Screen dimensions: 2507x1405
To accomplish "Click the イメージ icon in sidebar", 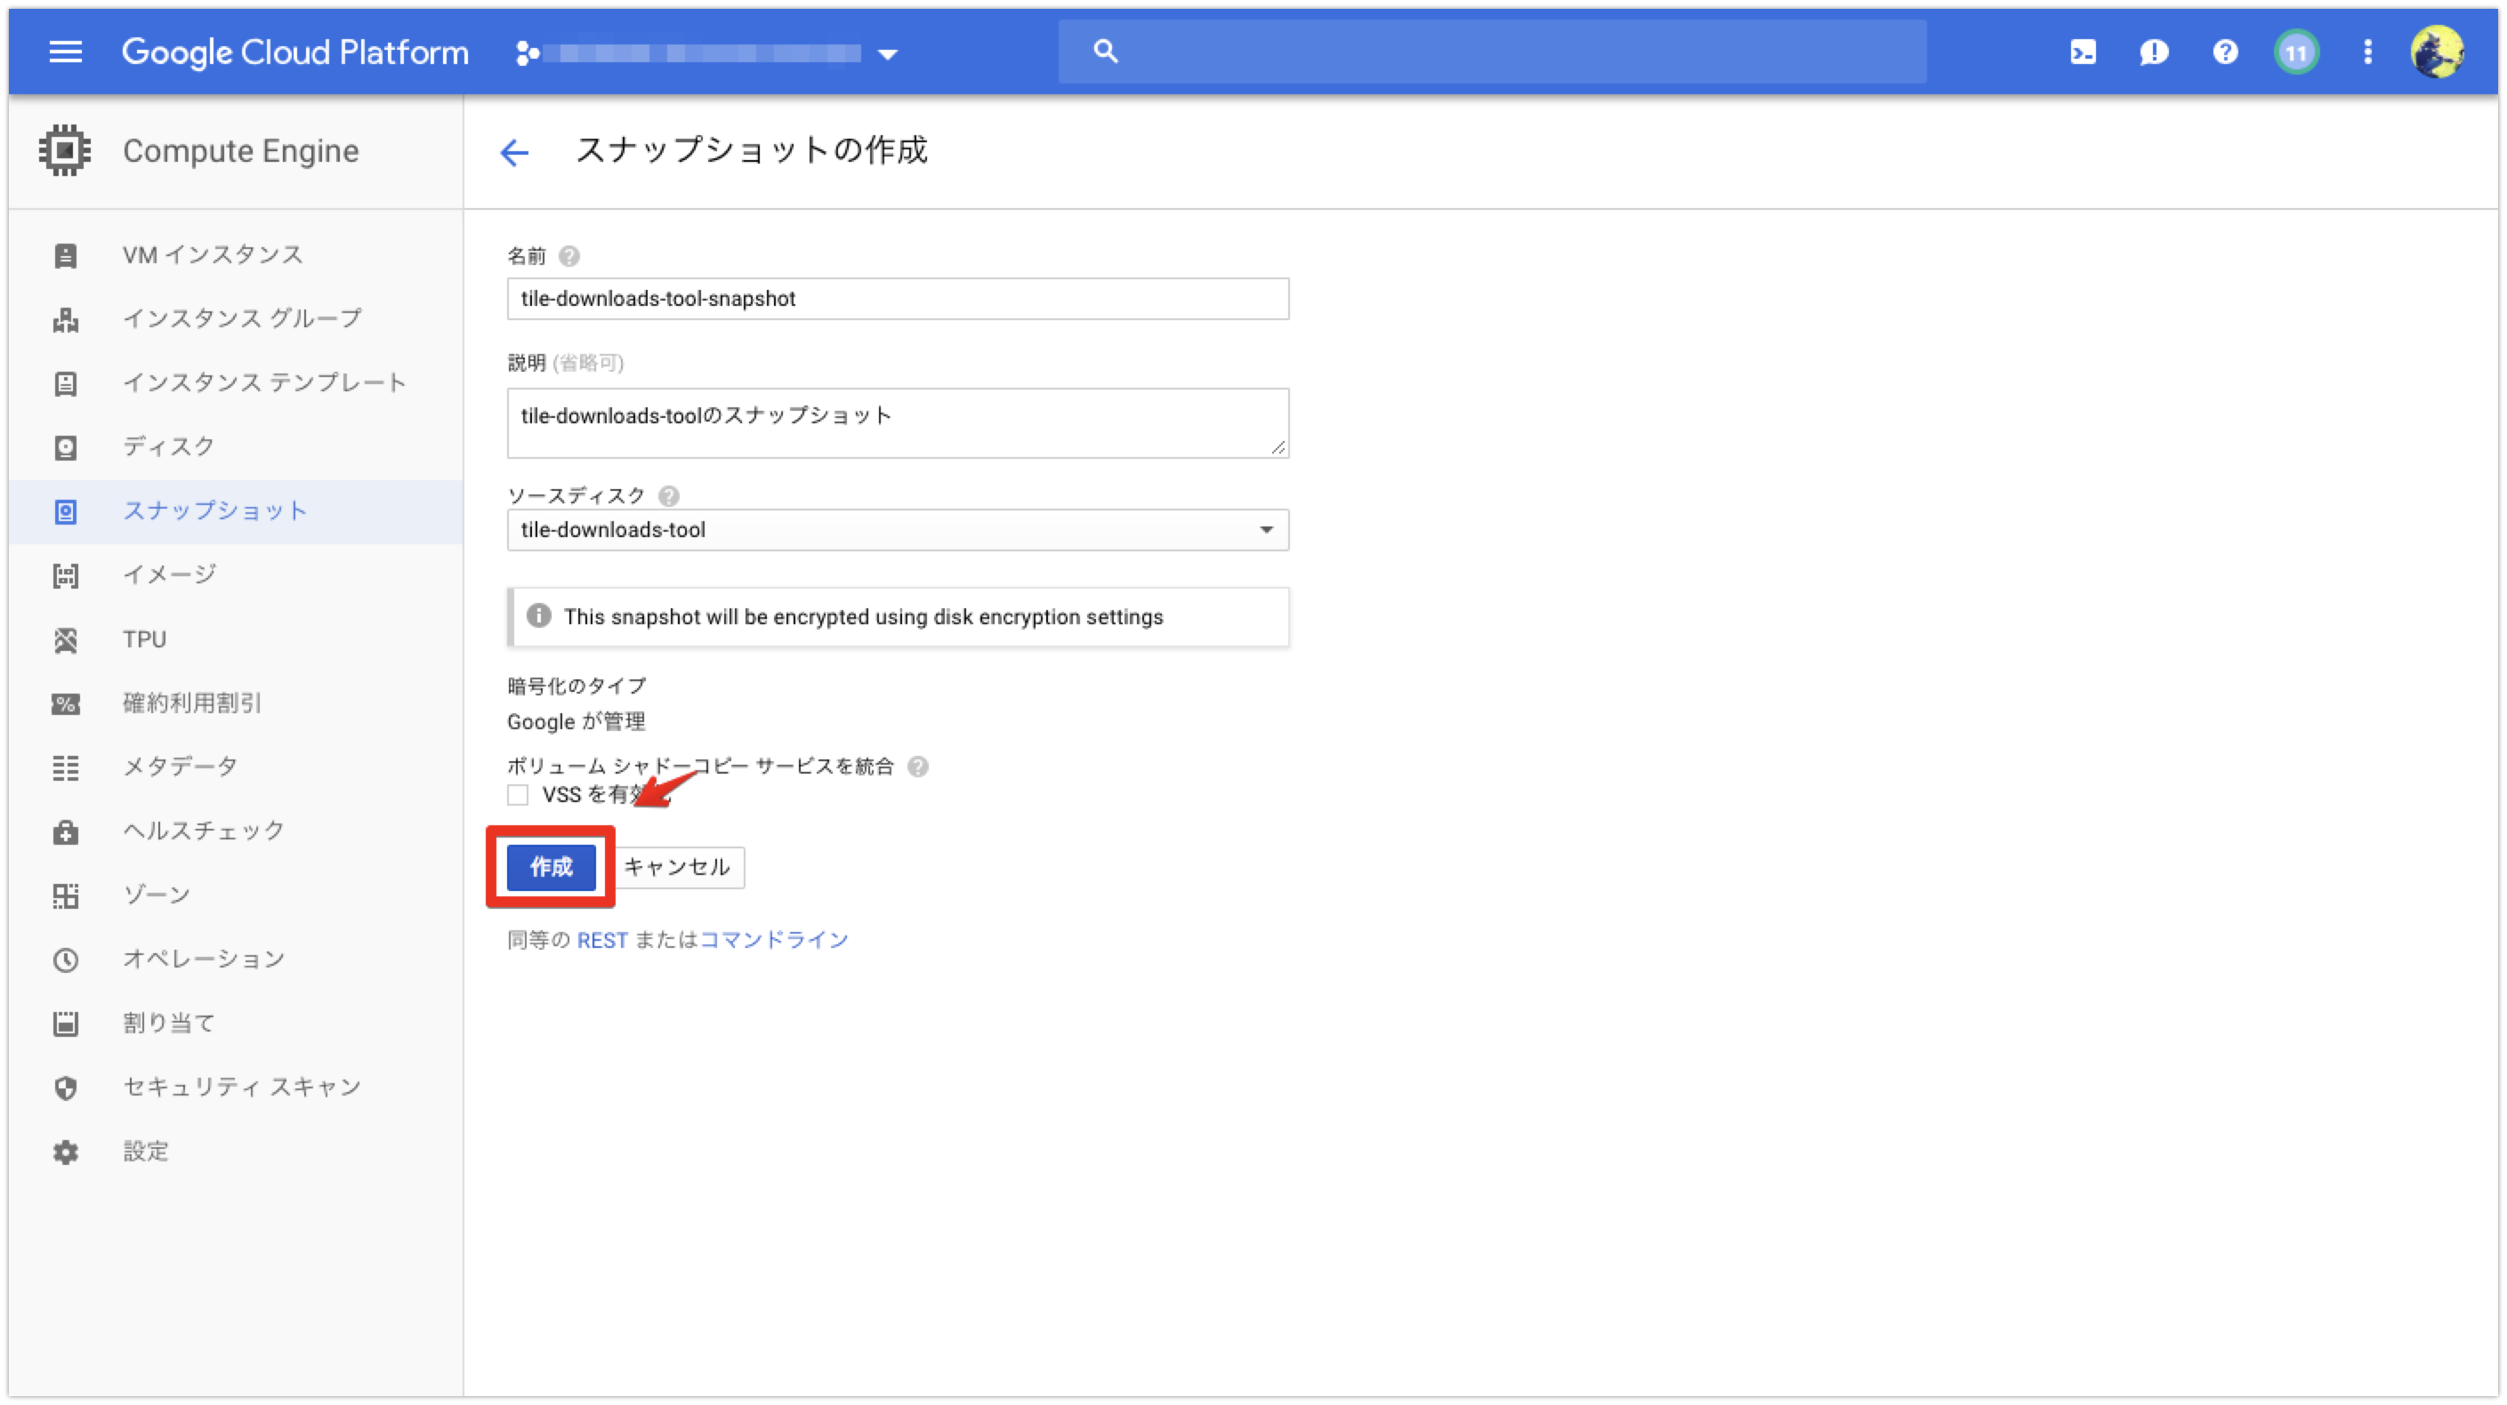I will (66, 574).
